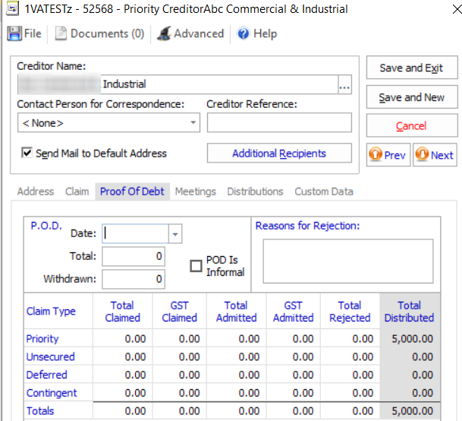Click the red Cancel button

click(411, 126)
